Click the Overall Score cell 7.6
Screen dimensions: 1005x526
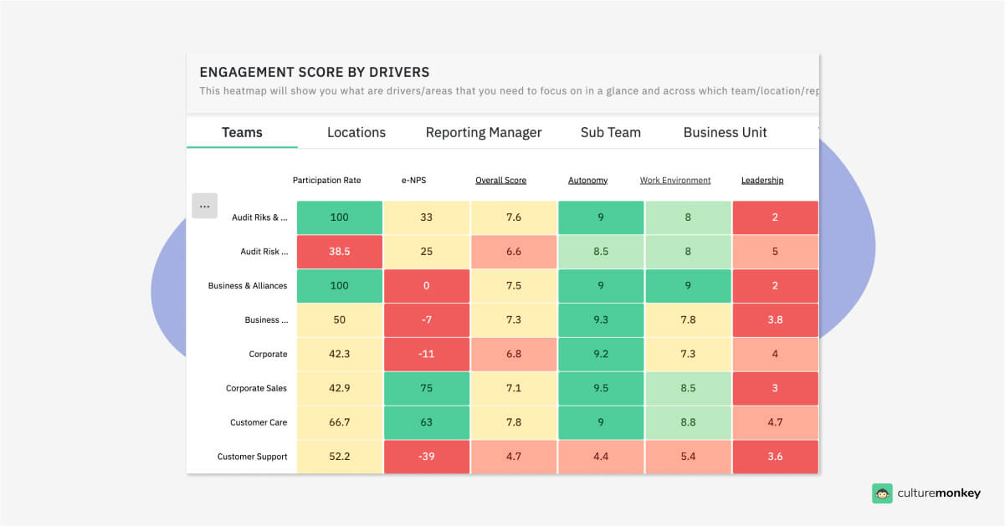pos(514,217)
